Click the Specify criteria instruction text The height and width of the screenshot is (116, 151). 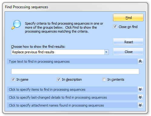[x=64, y=27]
